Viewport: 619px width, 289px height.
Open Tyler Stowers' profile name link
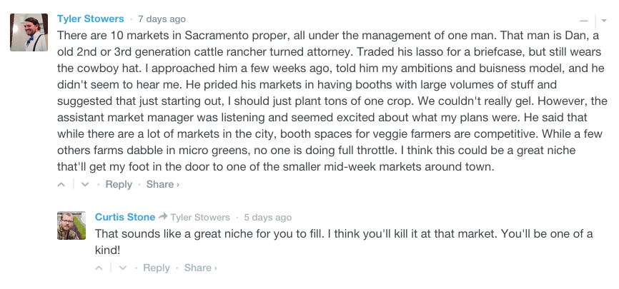click(90, 19)
